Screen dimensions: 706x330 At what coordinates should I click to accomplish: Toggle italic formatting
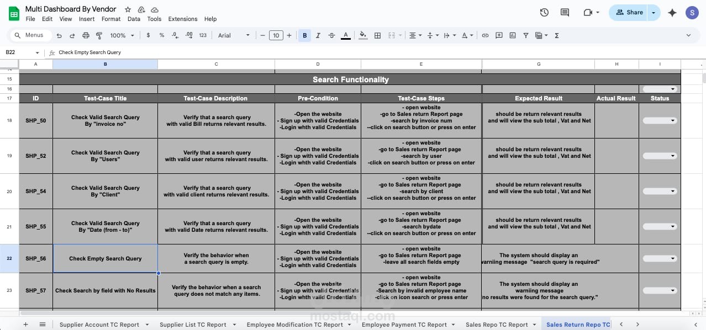(318, 35)
